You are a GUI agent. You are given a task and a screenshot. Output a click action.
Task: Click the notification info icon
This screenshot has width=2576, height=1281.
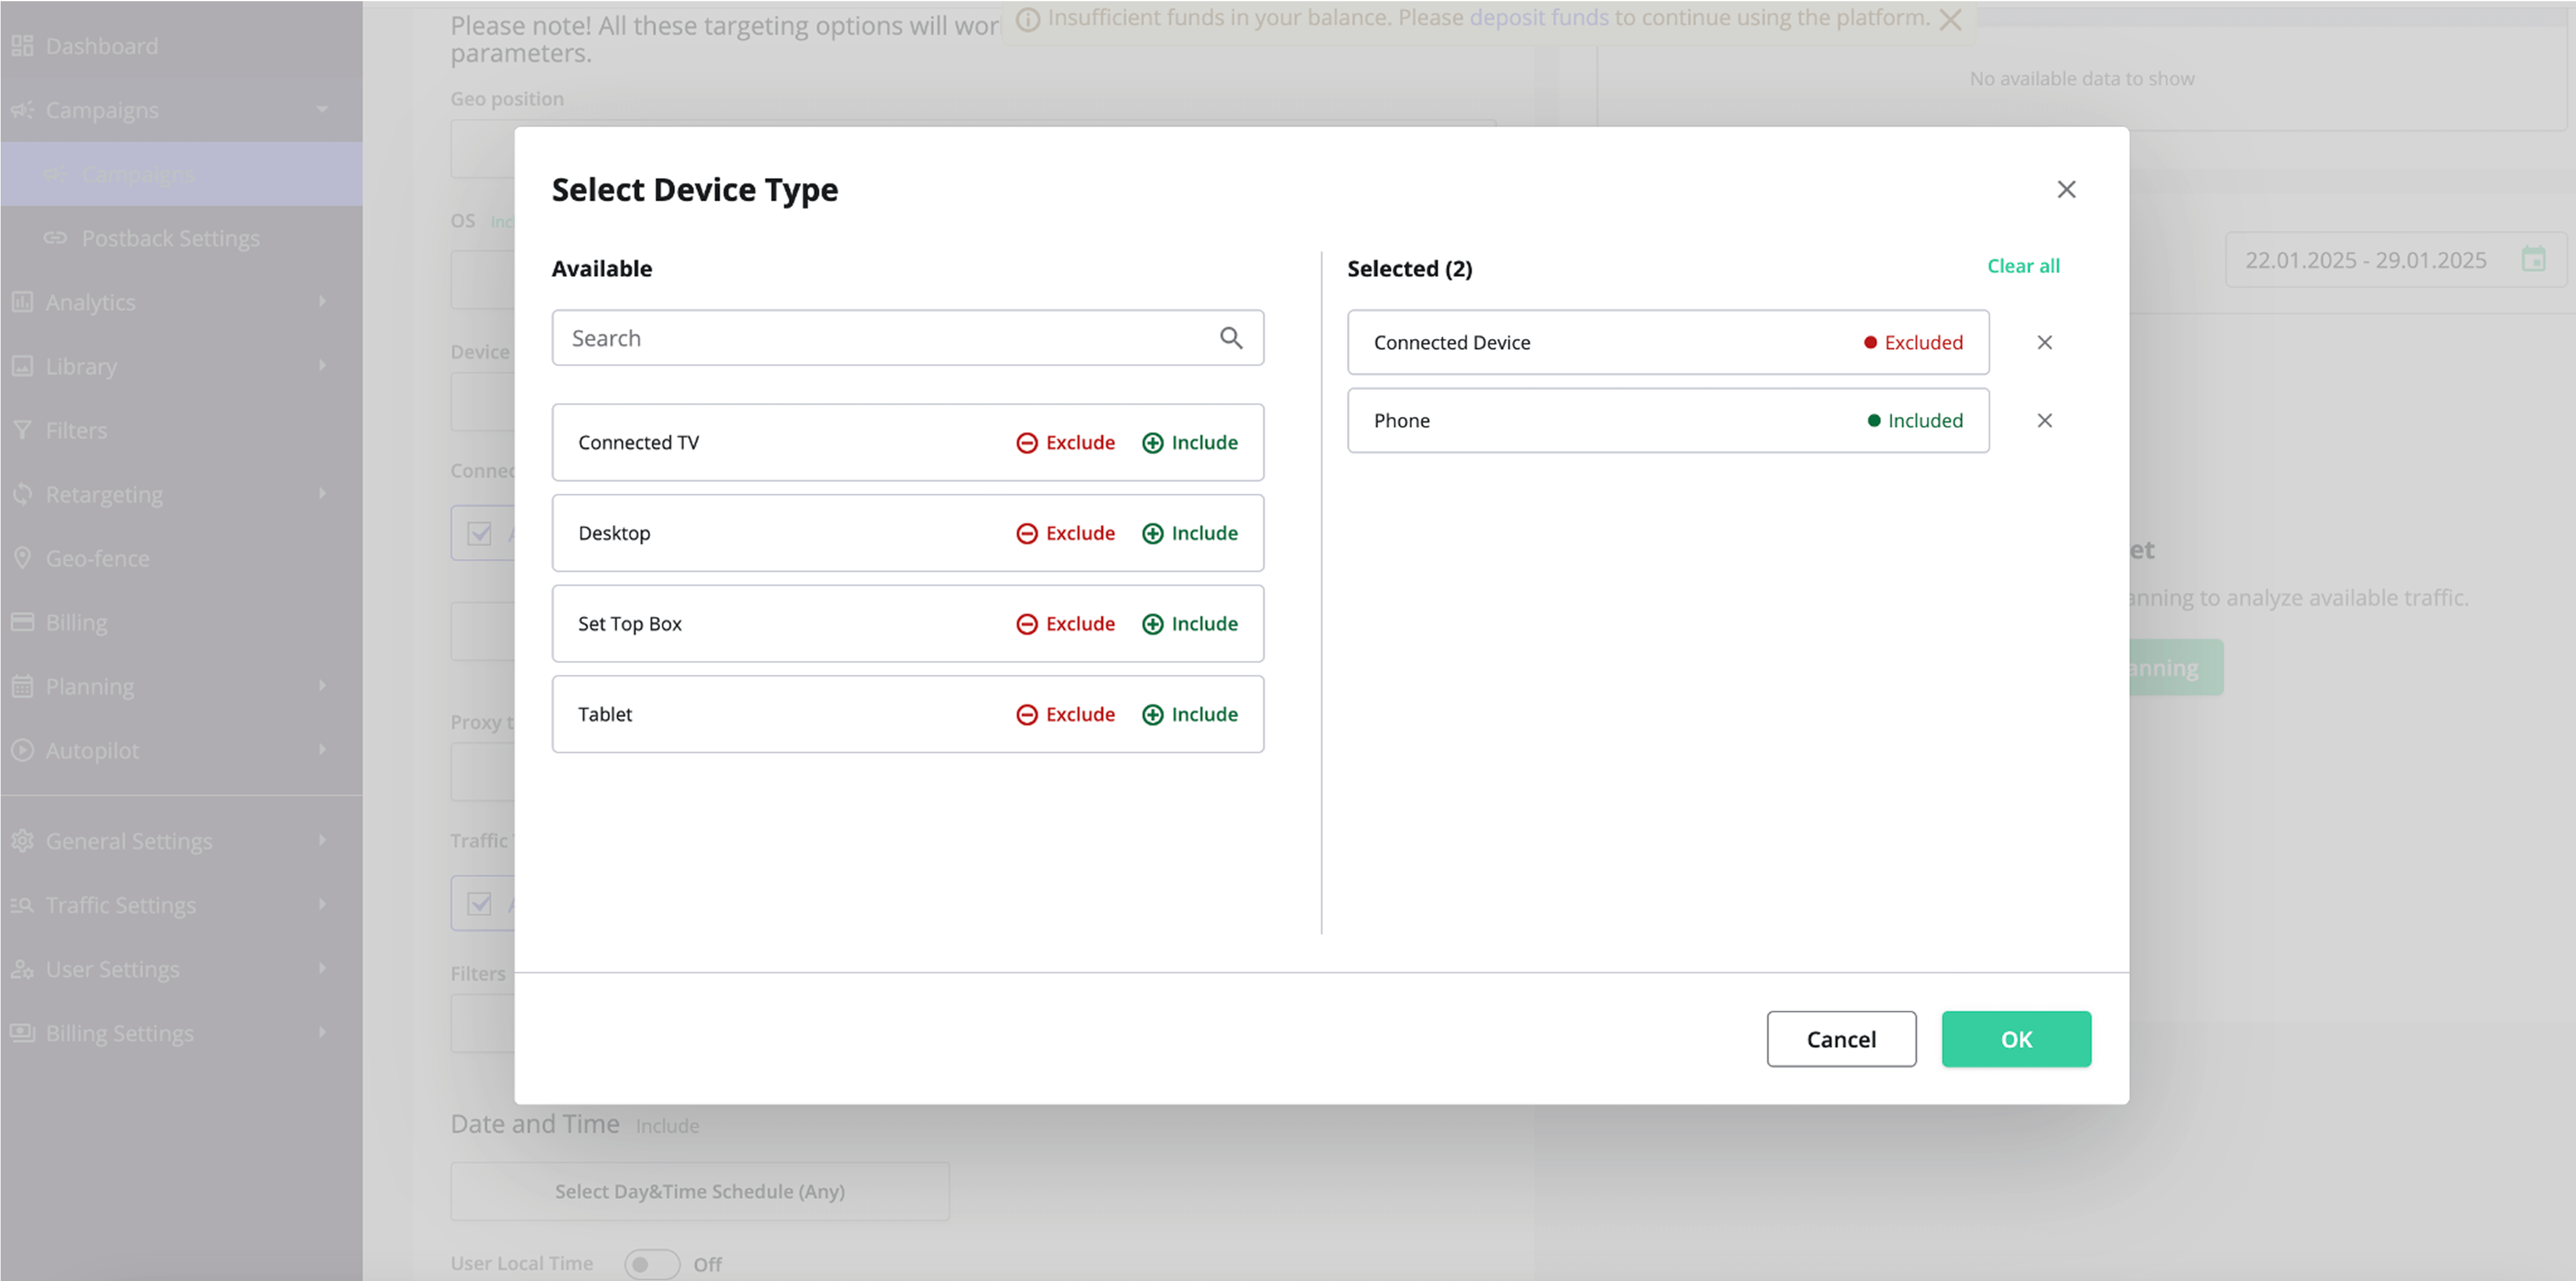click(x=1028, y=19)
